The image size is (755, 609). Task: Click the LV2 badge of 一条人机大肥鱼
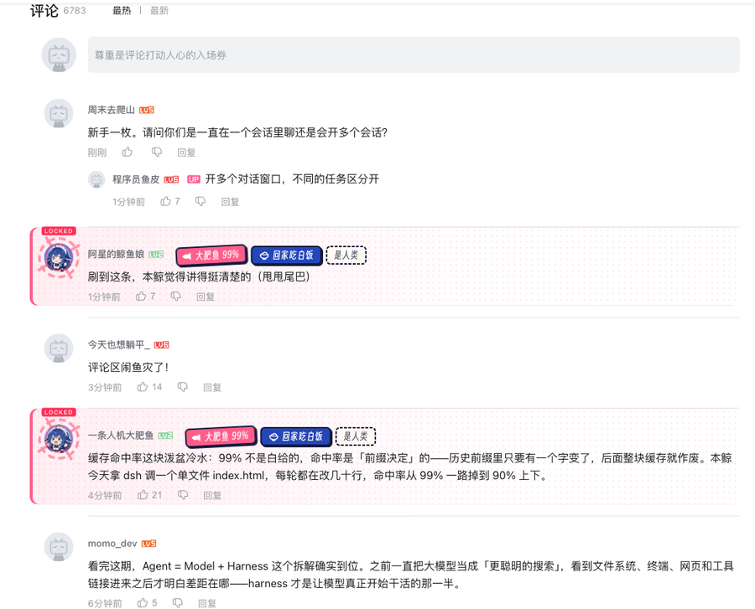click(165, 436)
